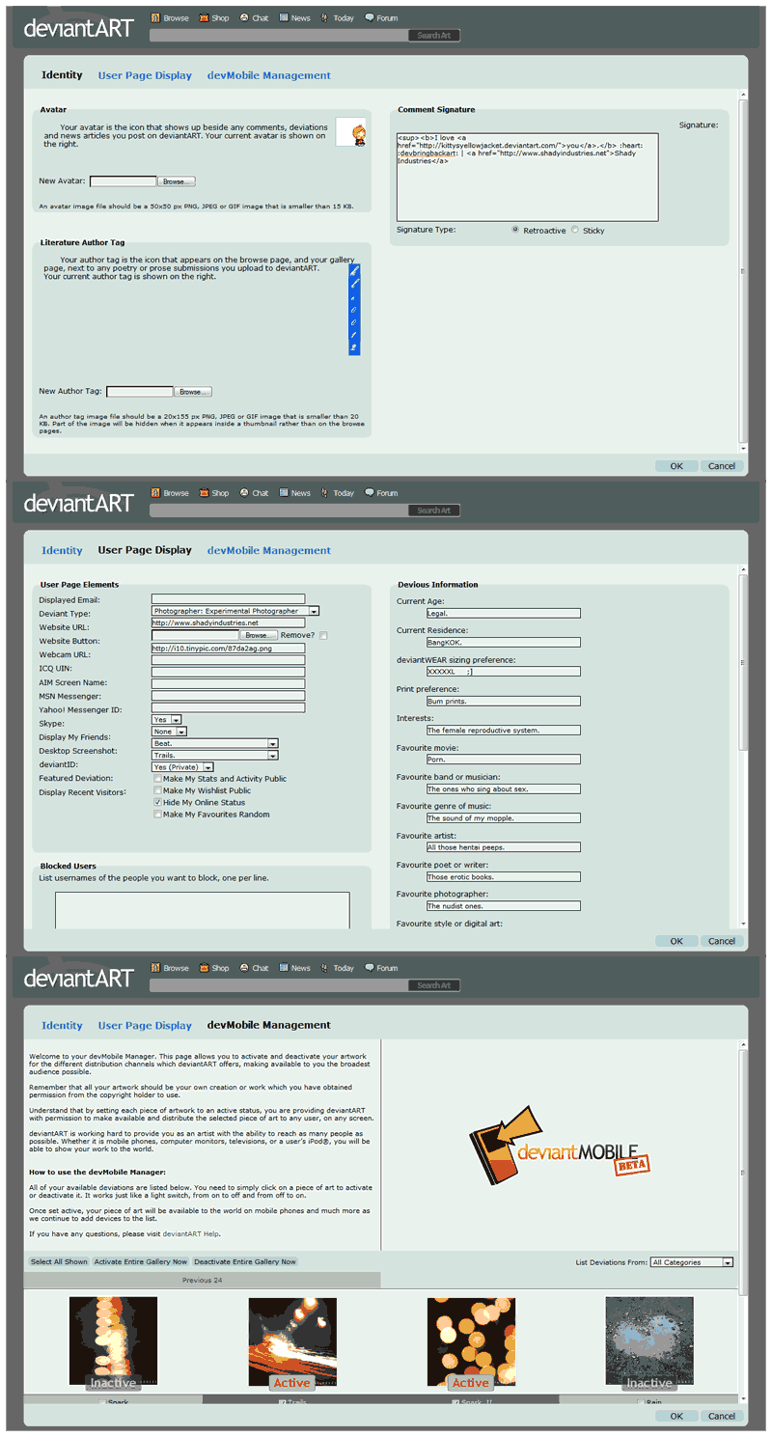Click the Today icon above the devMobile Manager

point(325,967)
